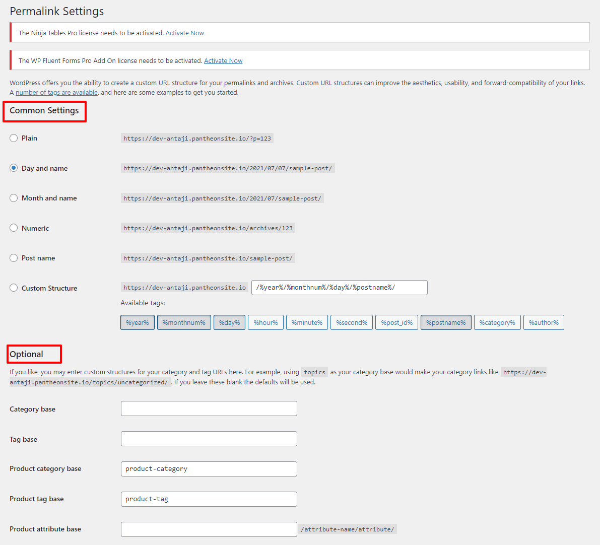Add the %monthnum% tag to custom structure
600x545 pixels.
tap(184, 322)
